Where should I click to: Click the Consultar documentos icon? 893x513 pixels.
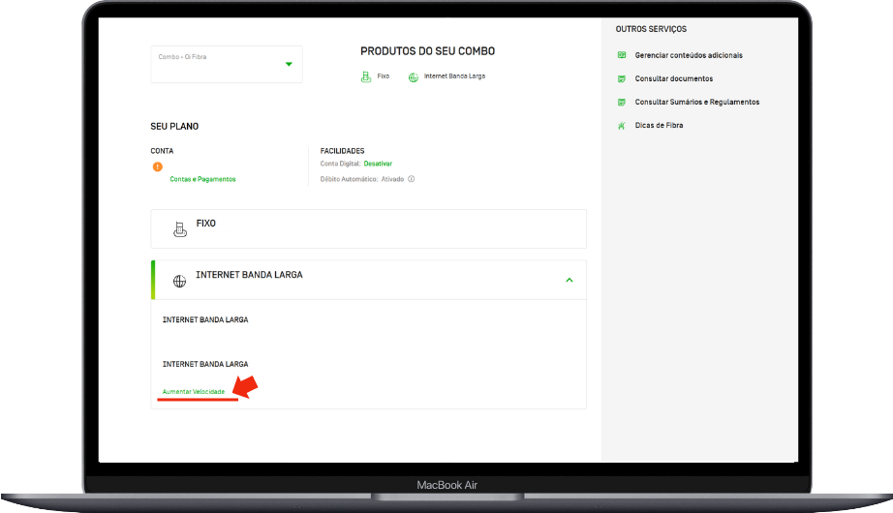point(622,79)
